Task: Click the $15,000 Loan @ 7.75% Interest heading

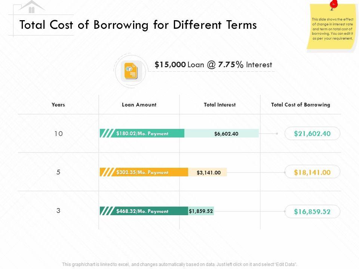Action: (213, 65)
